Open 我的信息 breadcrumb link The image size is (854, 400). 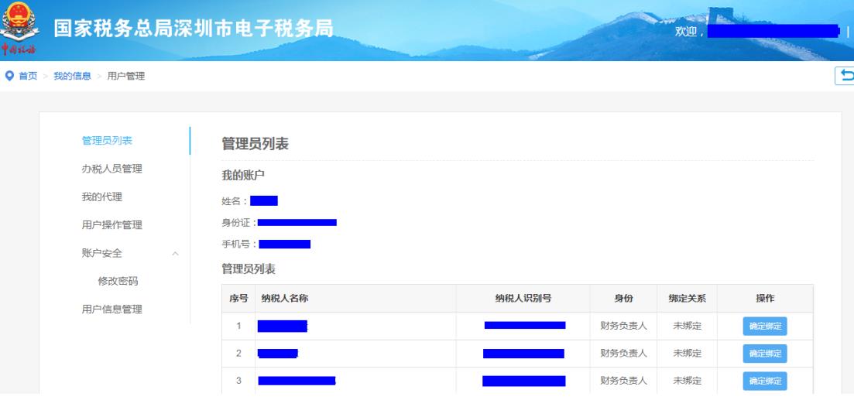click(72, 75)
